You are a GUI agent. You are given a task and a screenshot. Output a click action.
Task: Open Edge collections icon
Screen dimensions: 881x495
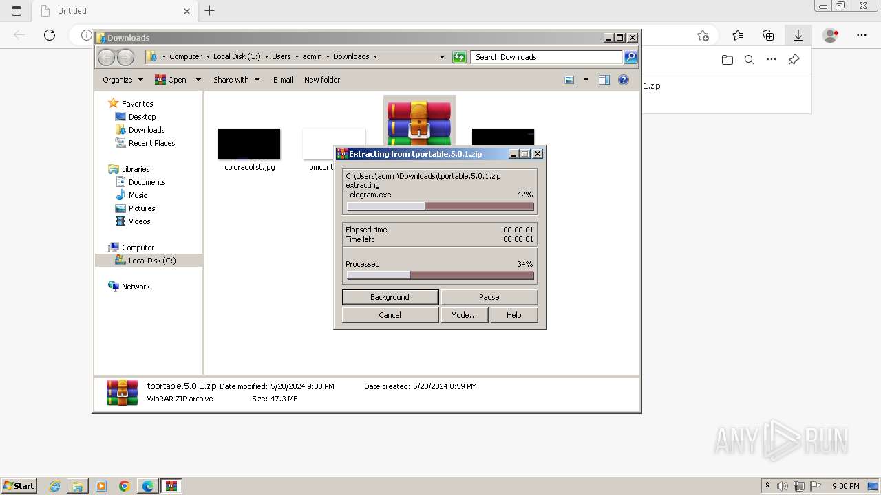(x=768, y=35)
